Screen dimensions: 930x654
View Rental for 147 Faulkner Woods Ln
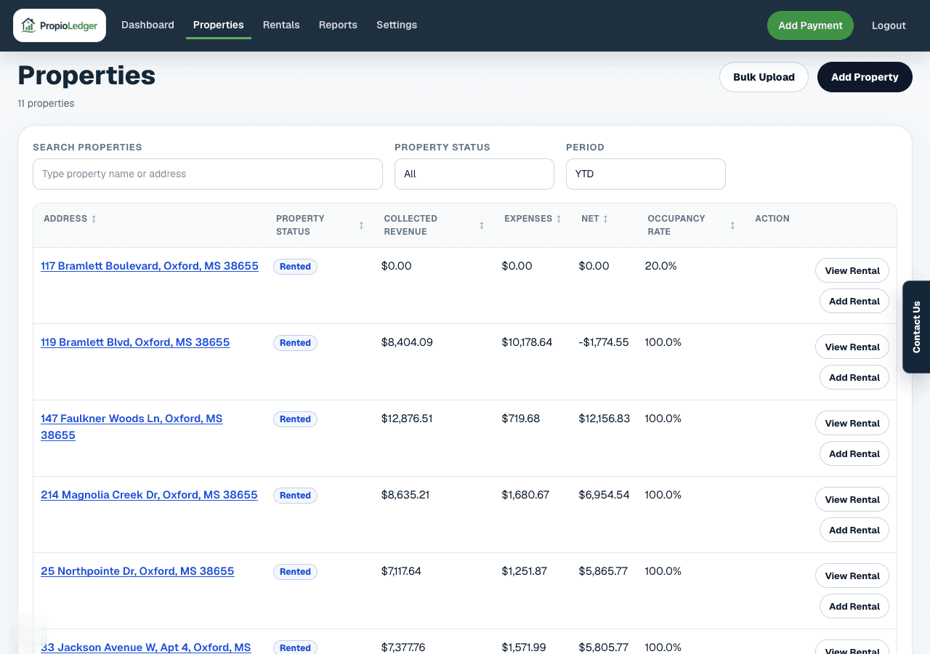coord(852,423)
